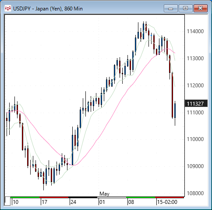
Task: Click the 108000 price axis label
Action: (x=195, y=193)
